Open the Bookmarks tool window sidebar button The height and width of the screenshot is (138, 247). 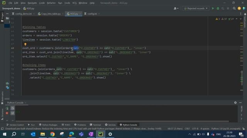(2, 98)
